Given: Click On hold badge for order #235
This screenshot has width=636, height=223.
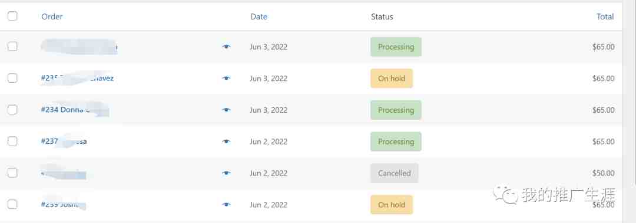Looking at the screenshot, I should tap(392, 79).
